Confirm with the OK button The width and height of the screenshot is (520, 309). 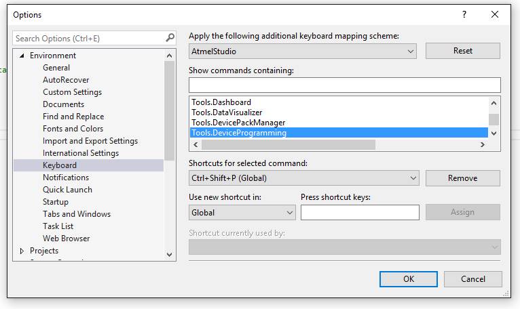pos(408,279)
